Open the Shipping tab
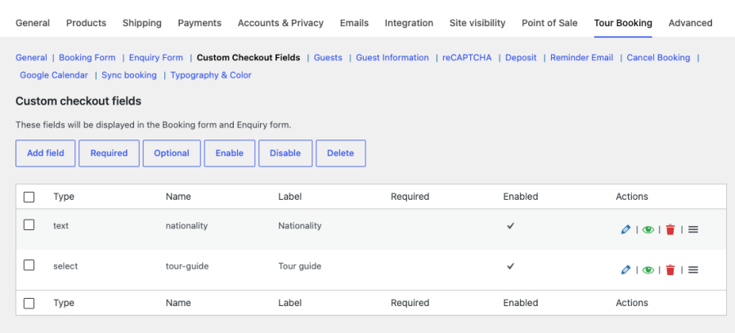Image resolution: width=735 pixels, height=333 pixels. (x=142, y=23)
